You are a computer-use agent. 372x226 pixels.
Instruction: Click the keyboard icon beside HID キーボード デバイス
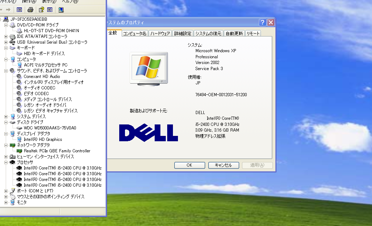[19, 54]
